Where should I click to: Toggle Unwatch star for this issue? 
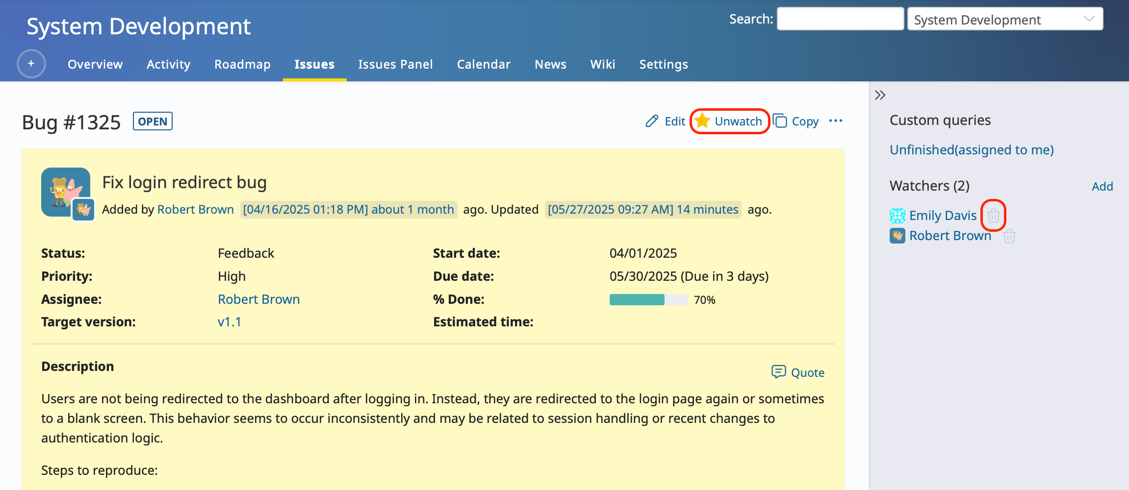[703, 121]
